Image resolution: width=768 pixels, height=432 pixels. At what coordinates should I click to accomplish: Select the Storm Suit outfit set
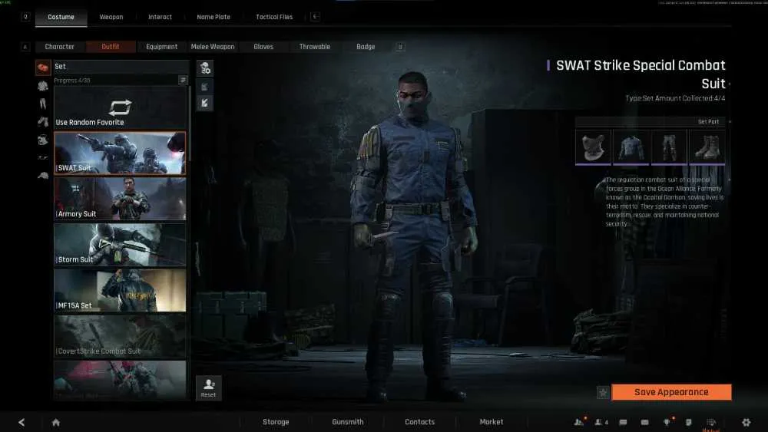120,245
